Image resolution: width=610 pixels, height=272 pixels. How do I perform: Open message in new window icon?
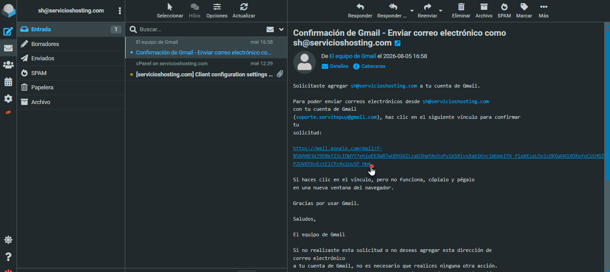pyautogui.click(x=398, y=43)
